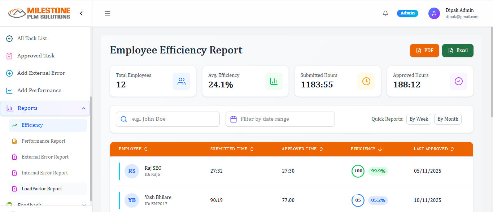Open the Performance Report menu item
Screen dimensions: 493x212
44,141
